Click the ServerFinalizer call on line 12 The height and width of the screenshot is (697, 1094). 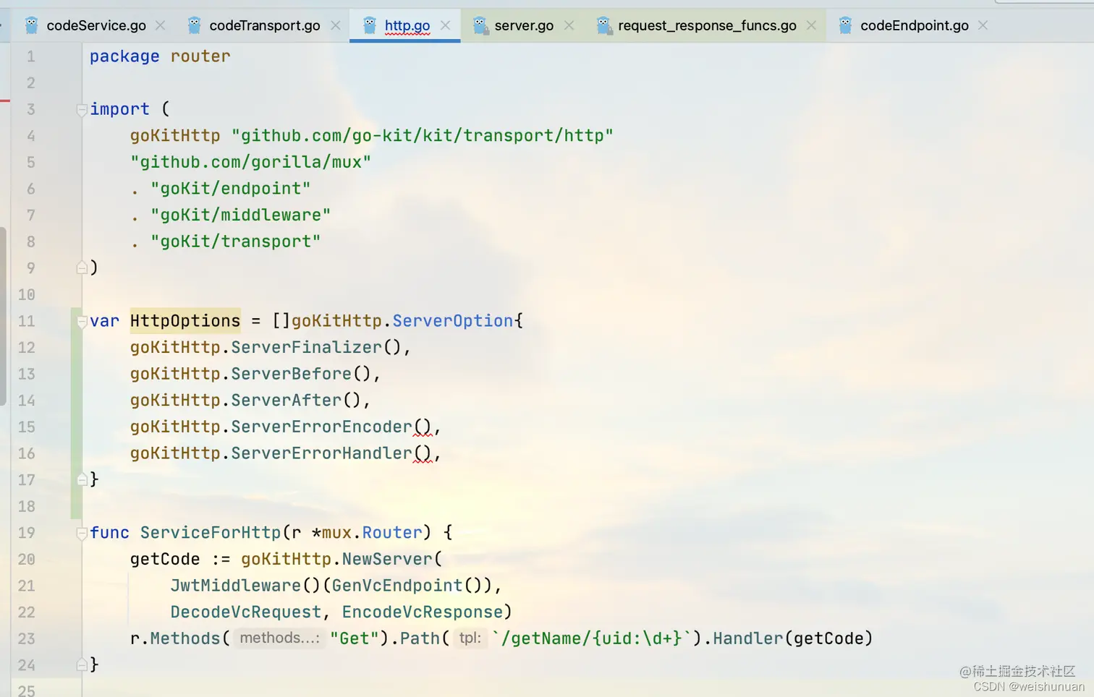click(x=305, y=347)
